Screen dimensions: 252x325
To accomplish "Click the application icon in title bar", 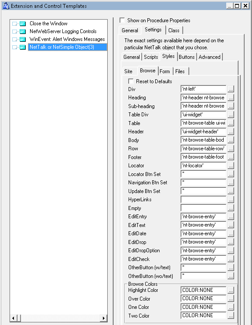I will 6,6.
